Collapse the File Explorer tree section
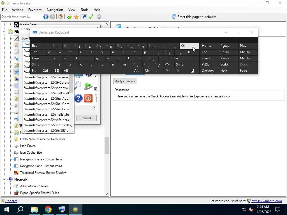Screen dimensions: 287x215 pyautogui.click(x=4, y=32)
